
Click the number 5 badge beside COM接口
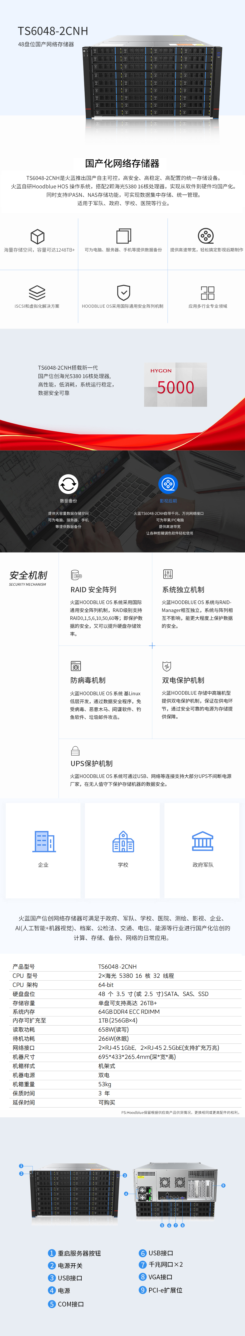(x=52, y=1304)
